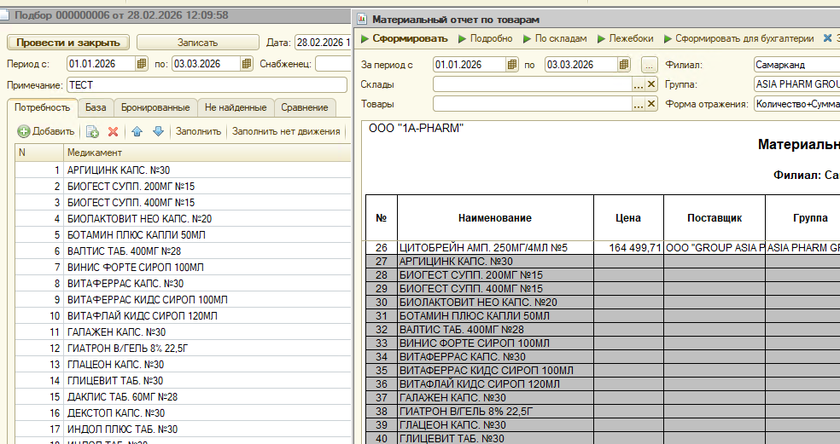Image resolution: width=840 pixels, height=444 pixels.
Task: Click report header Наименование
Action: coord(495,217)
